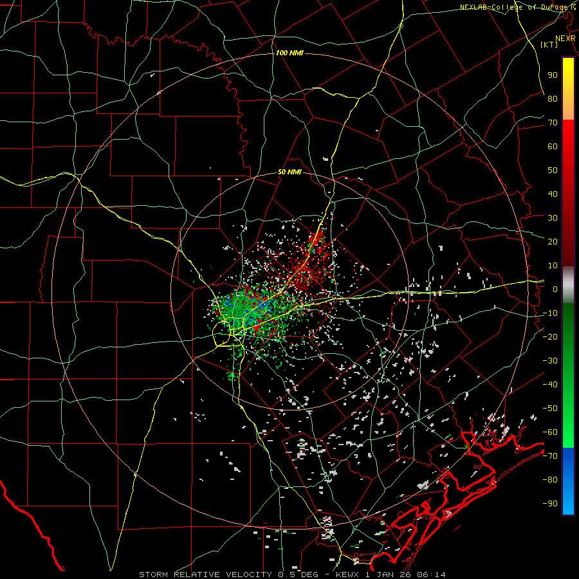Click the 10 value on velocity scale
The image size is (579, 579).
click(x=553, y=266)
